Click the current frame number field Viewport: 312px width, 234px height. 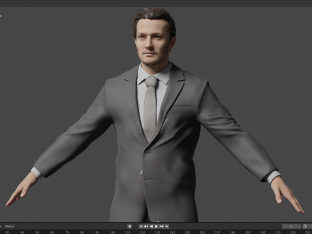coord(291,226)
